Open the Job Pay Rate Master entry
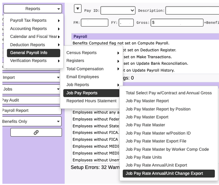Image resolution: width=219 pixels, height=185 pixels. [169, 125]
